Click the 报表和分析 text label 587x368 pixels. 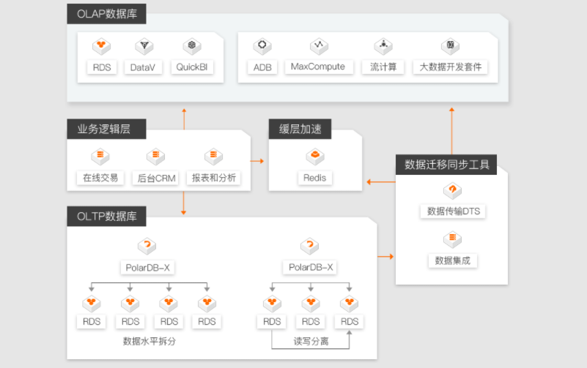[x=214, y=178]
